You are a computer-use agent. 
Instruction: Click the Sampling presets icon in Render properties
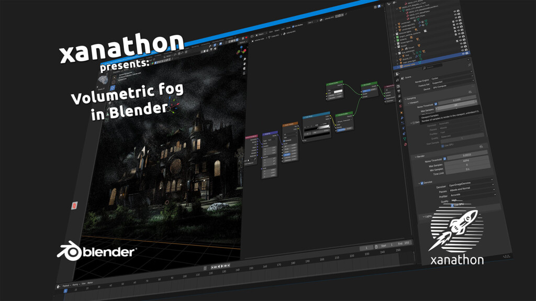(x=470, y=92)
